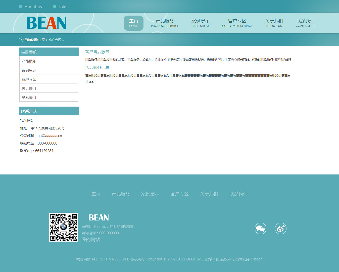This screenshot has width=339, height=272.
Task: Click 我的网站 link below footer phone
Action: click(91, 240)
